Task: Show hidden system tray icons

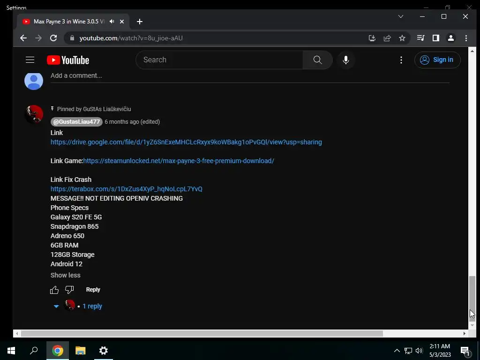Action: (x=397, y=351)
